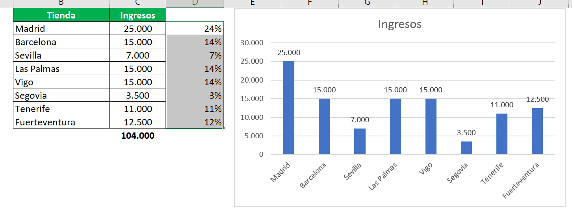Click the 25.000 data label above Madrid bar
The image size is (572, 224).
[x=289, y=53]
